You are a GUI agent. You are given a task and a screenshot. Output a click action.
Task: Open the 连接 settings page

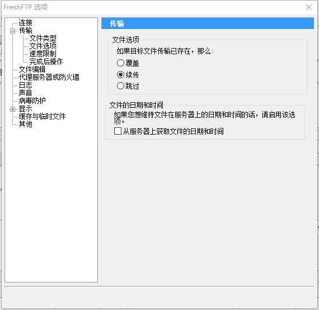(25, 22)
